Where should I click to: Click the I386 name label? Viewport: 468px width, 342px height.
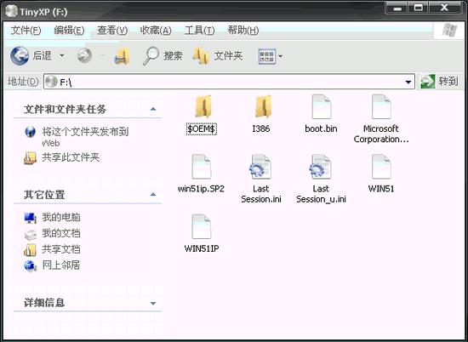tap(261, 128)
